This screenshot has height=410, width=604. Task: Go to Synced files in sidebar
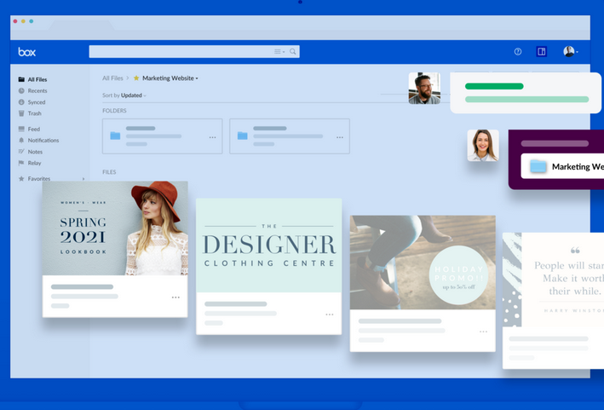coord(36,102)
